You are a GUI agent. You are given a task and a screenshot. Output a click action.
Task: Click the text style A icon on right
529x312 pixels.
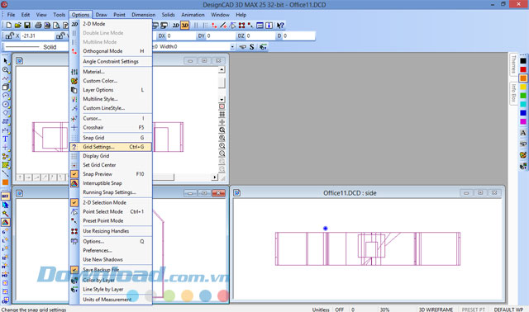[523, 133]
